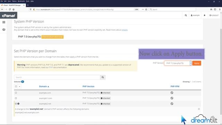The width and height of the screenshot is (222, 125).
Task: Open the Help menu
Action: pyautogui.click(x=32, y=1)
